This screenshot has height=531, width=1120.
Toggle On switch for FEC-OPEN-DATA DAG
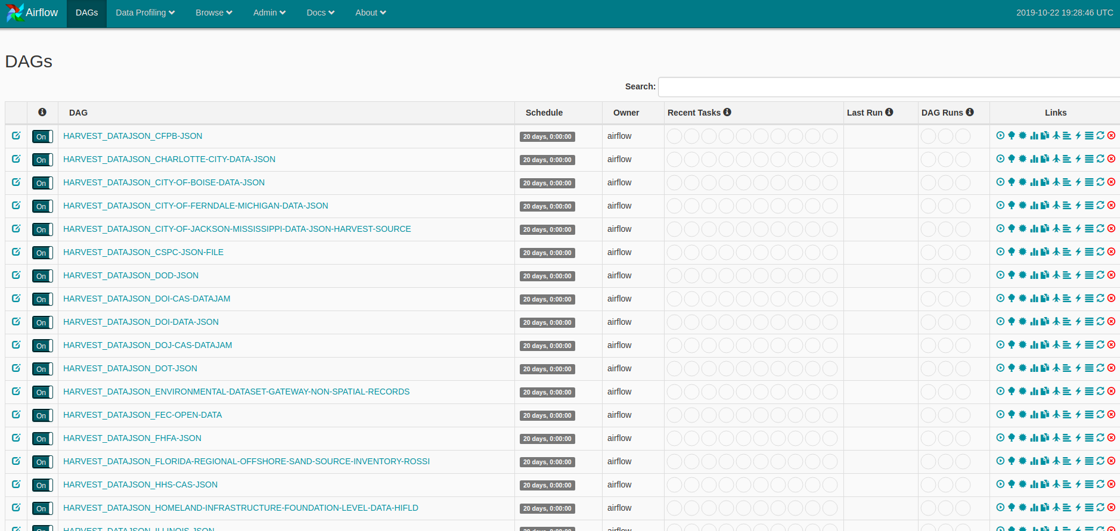[42, 415]
